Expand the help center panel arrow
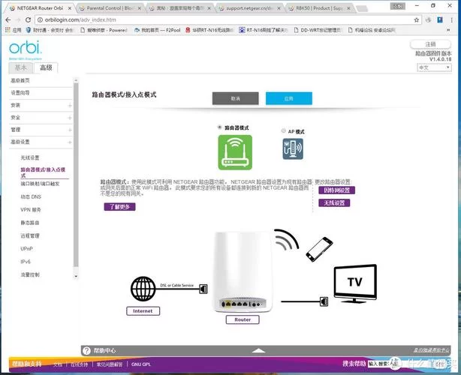 click(259, 350)
